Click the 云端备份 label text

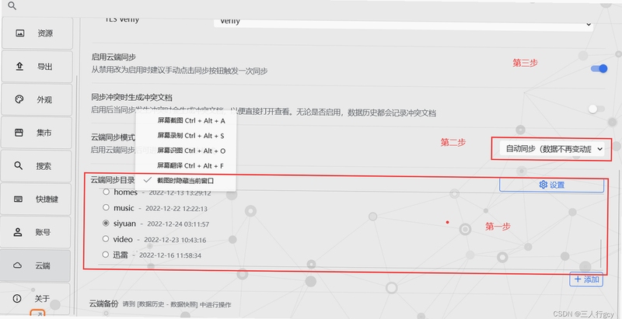(x=104, y=303)
